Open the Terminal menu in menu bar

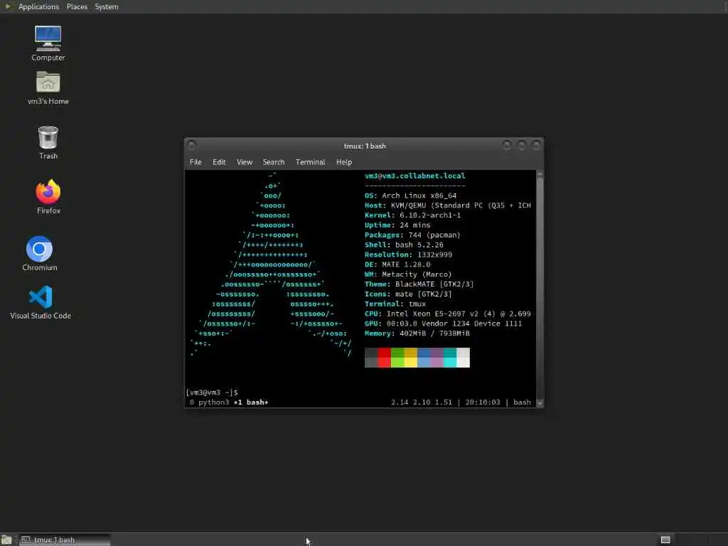pos(310,162)
